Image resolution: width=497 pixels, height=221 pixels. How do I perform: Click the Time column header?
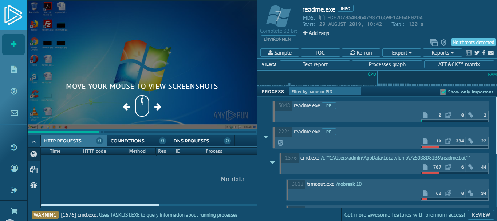(55, 151)
